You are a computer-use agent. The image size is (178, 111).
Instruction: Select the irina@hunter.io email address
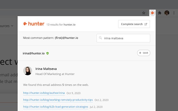pyautogui.click(x=34, y=53)
